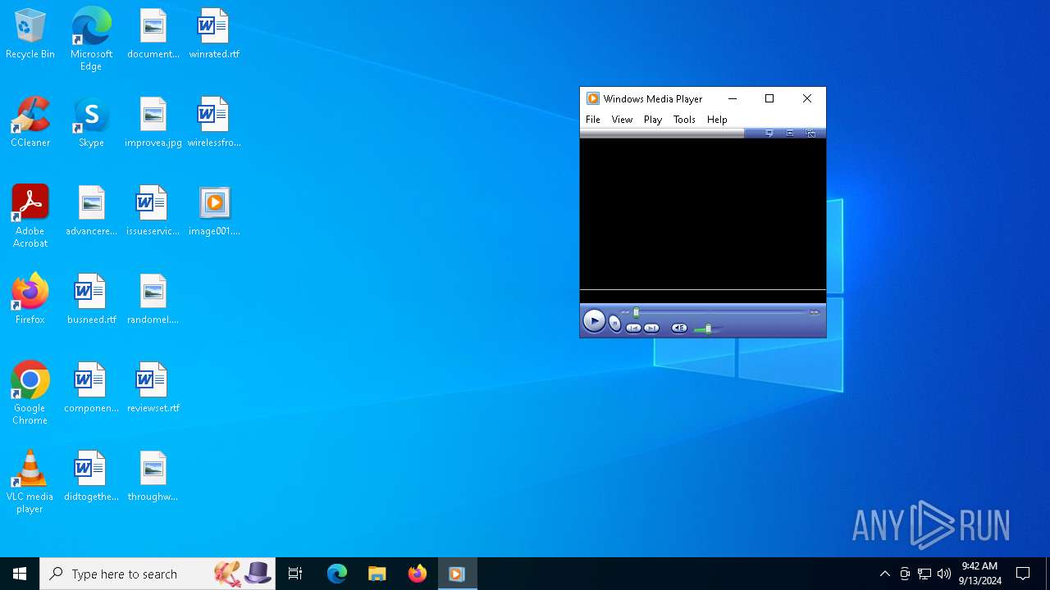1050x590 pixels.
Task: Open the Windows Start menu
Action: [x=20, y=574]
